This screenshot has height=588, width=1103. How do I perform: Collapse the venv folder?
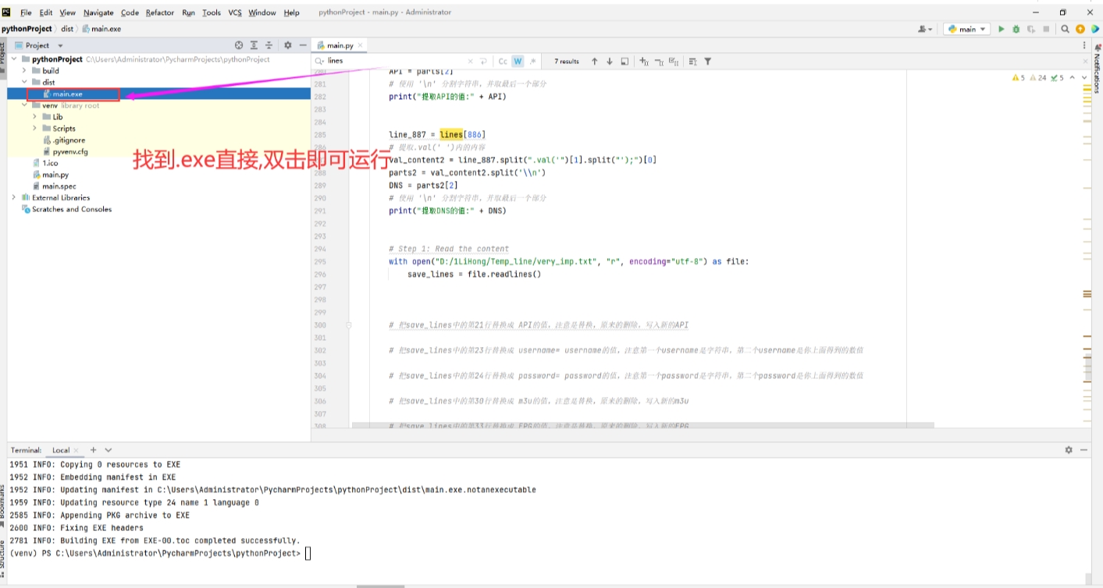tap(24, 105)
